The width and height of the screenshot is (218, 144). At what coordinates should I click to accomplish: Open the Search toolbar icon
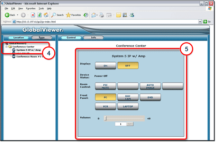(54, 15)
